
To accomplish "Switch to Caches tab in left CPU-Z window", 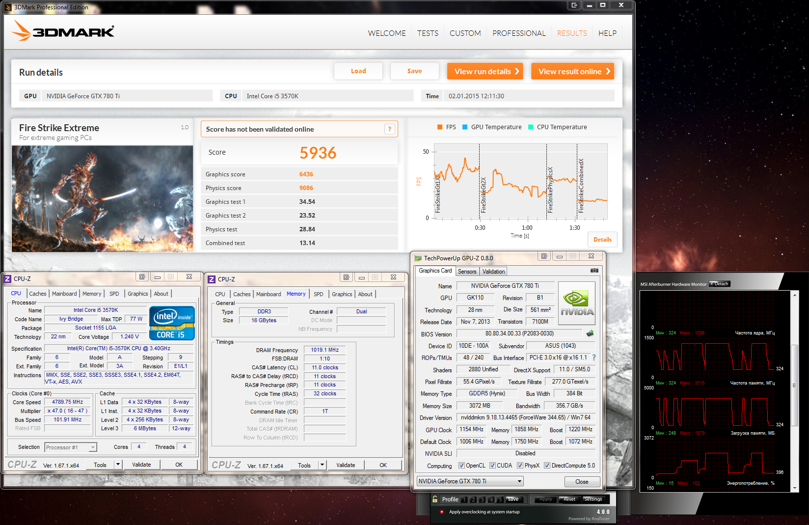I will 38,294.
